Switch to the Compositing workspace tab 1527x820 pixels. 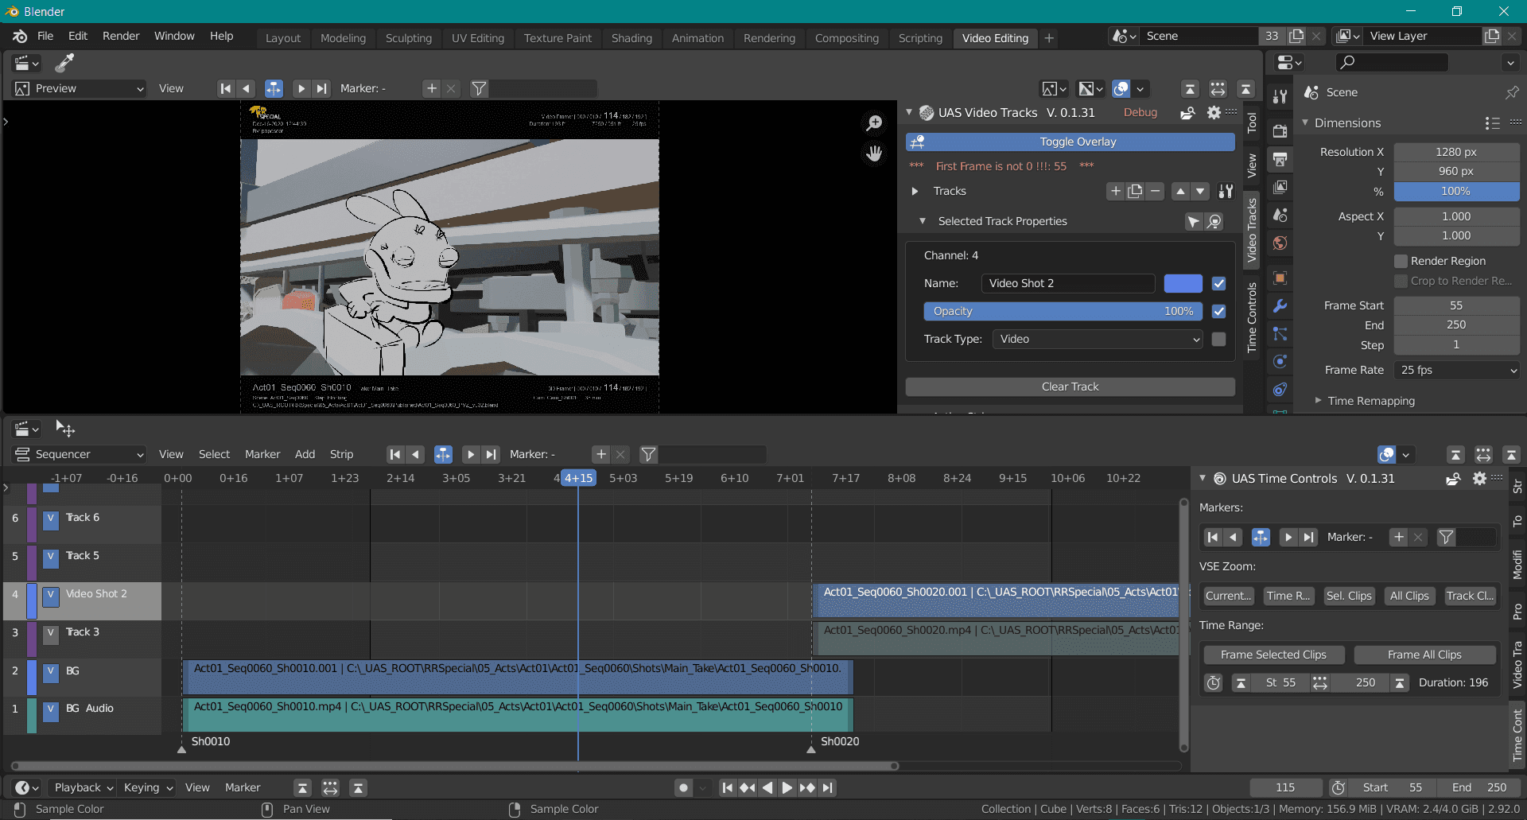(846, 38)
